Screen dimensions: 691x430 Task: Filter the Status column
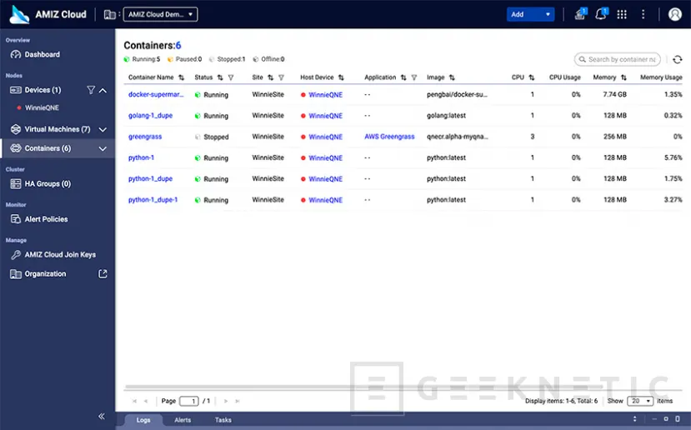(231, 77)
